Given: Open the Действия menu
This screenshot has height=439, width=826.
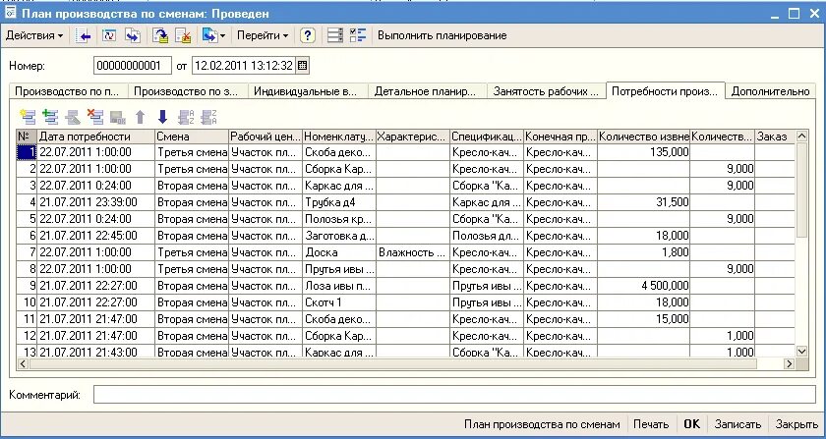Looking at the screenshot, I should 34,35.
